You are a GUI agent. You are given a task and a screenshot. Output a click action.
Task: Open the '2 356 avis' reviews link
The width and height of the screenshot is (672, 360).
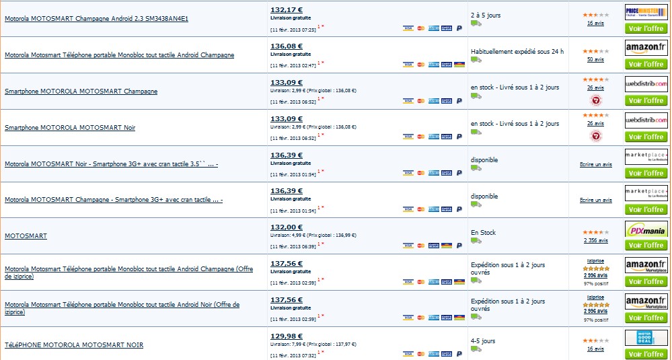pyautogui.click(x=596, y=240)
